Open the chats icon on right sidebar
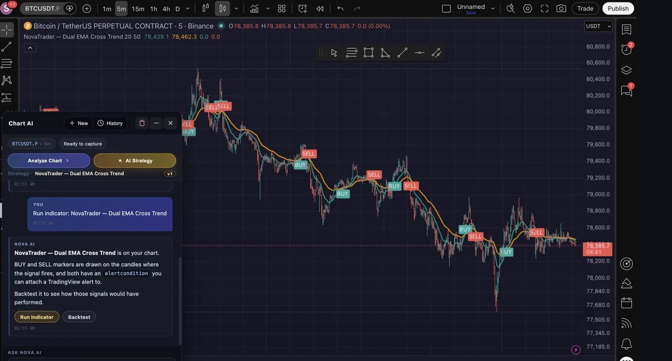The image size is (672, 361). coord(626,90)
